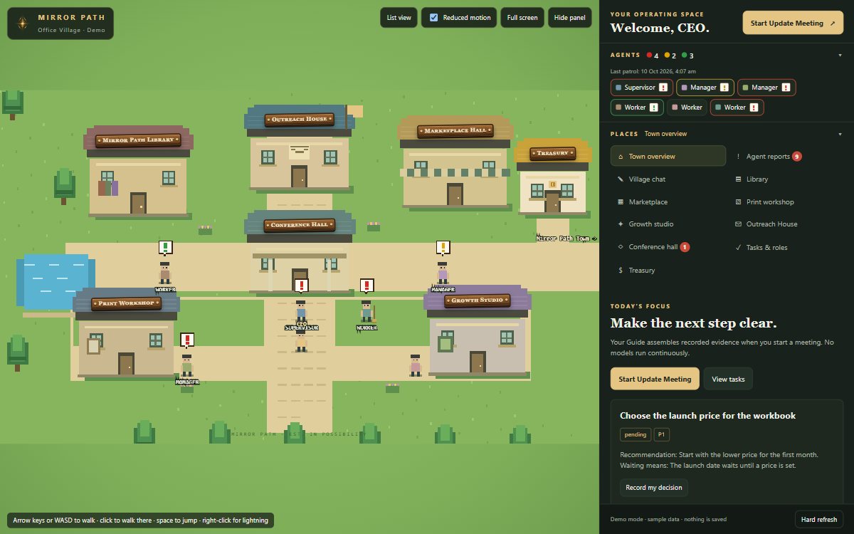Select the pink character near Growth Studio

pos(416,365)
